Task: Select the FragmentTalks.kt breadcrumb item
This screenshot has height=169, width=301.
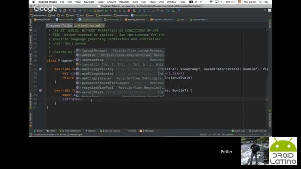Action: pos(141,15)
